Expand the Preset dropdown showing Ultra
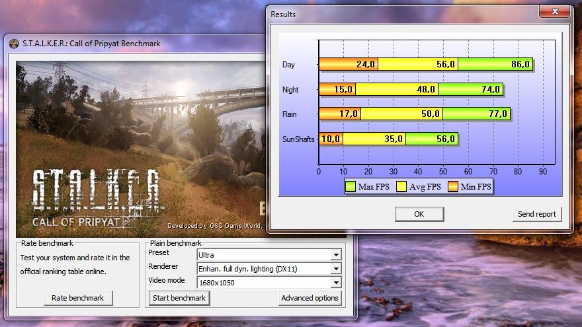Image resolution: width=582 pixels, height=327 pixels. (x=336, y=254)
